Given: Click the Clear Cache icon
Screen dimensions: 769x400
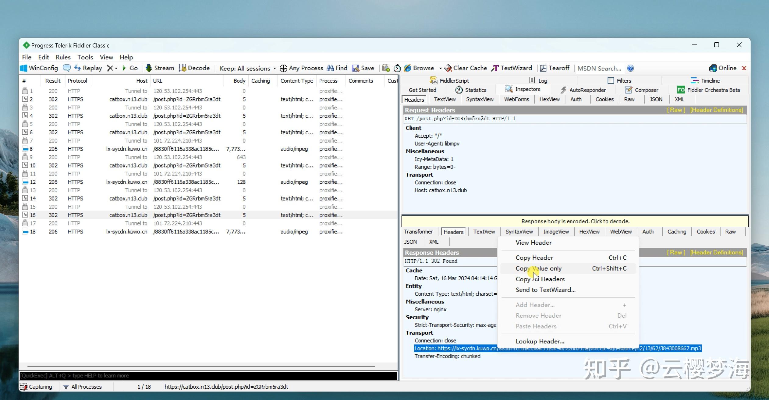Looking at the screenshot, I should 448,68.
